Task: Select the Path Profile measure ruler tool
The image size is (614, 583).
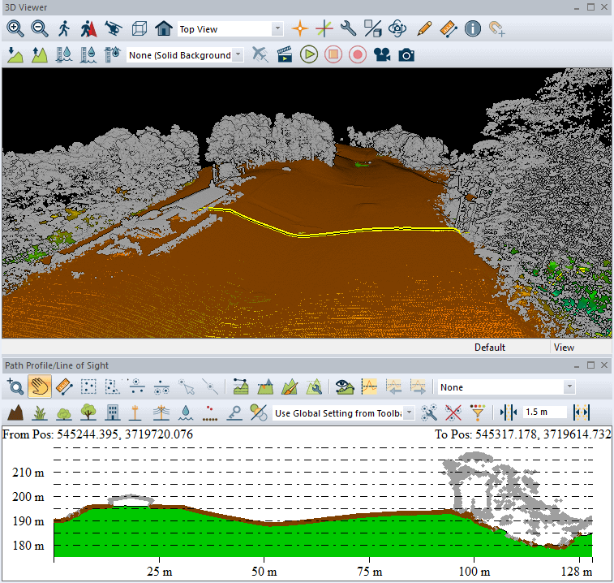Action: (x=64, y=387)
